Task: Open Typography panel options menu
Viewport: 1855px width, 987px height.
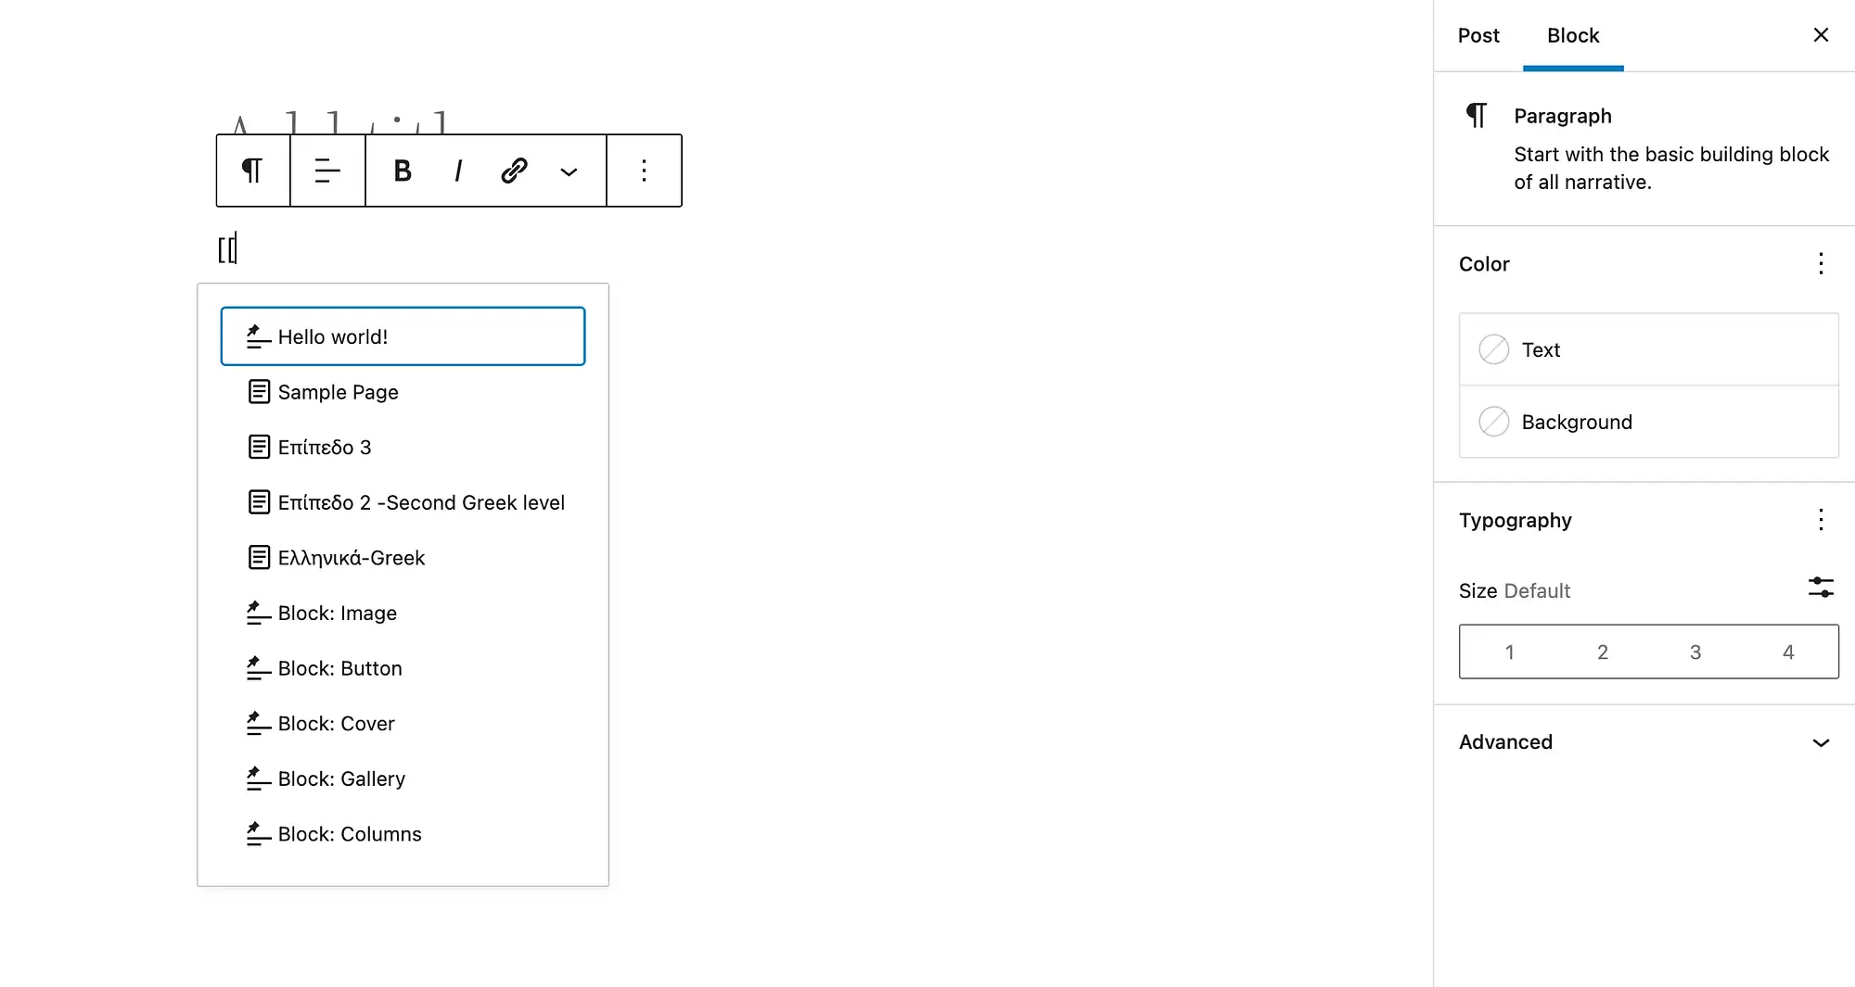Action: point(1821,520)
